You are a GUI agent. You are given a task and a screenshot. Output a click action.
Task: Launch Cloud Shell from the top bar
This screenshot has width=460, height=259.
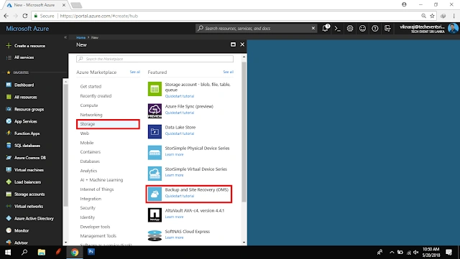[338, 29]
